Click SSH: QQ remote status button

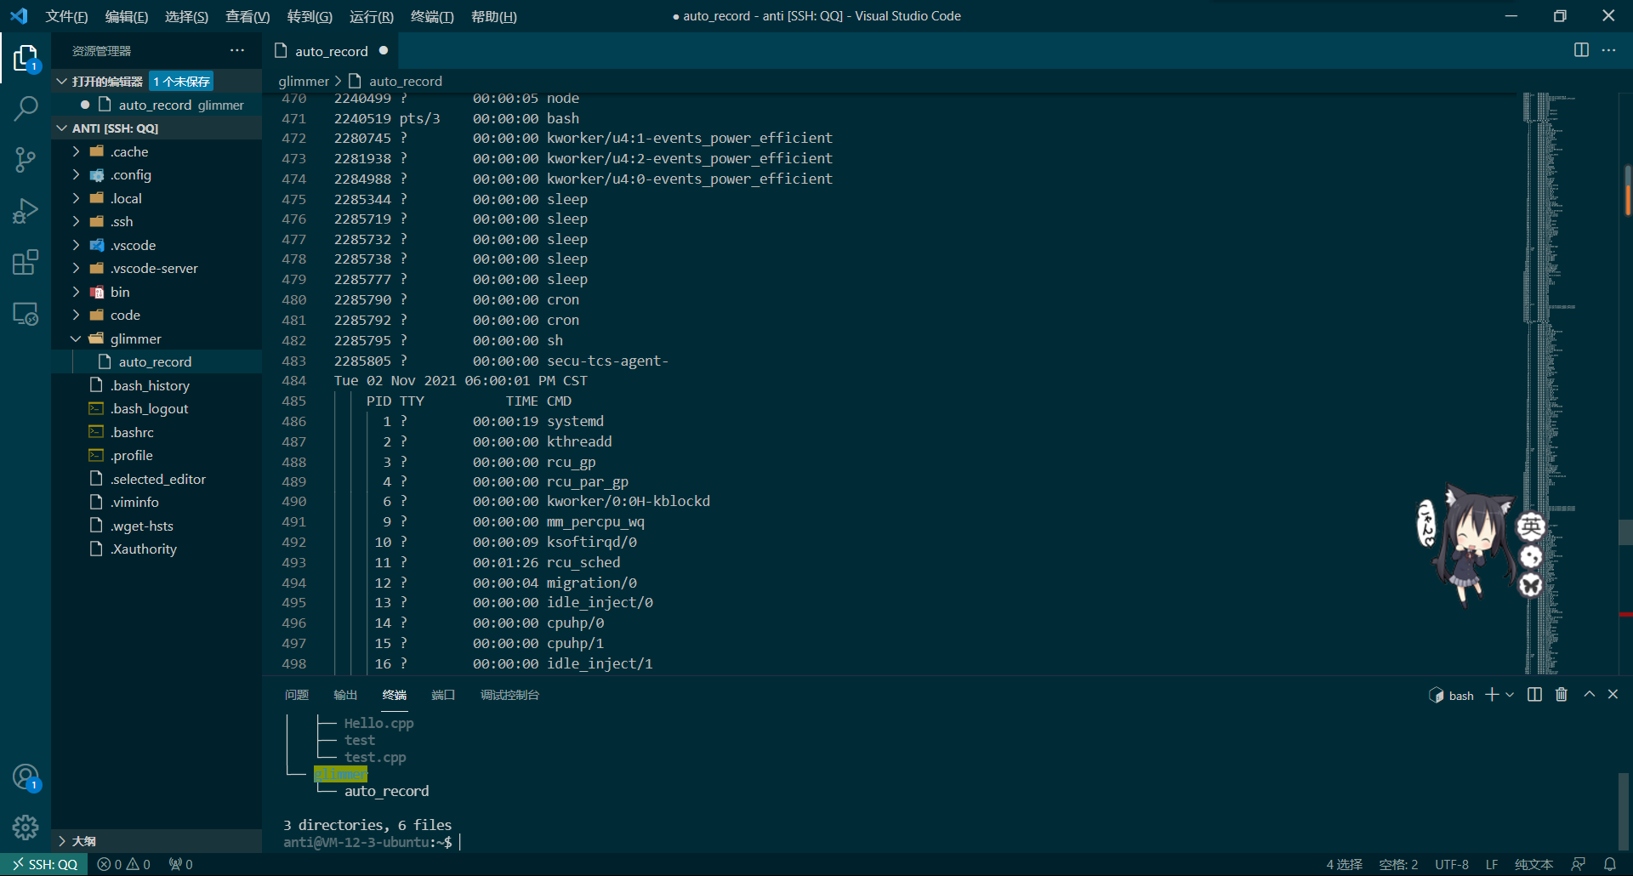pos(44,864)
